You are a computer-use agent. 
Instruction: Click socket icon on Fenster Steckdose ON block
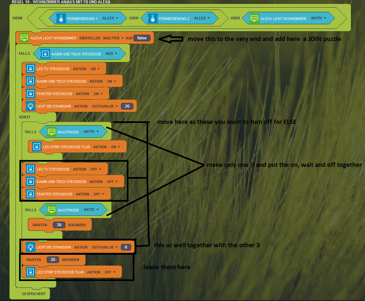click(30, 94)
